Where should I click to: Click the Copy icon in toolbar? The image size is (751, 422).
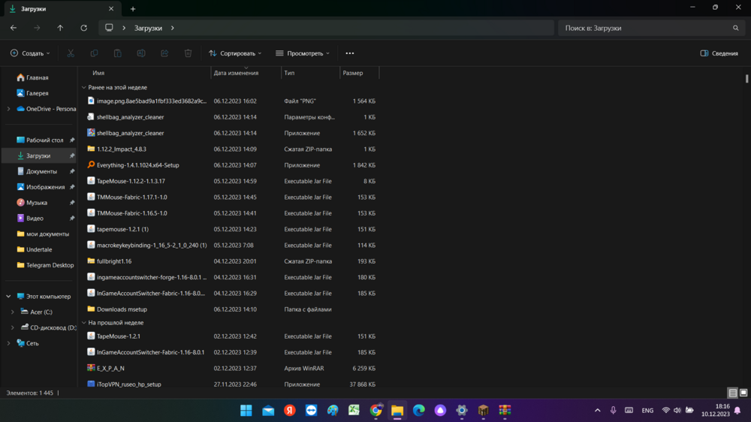[x=95, y=53]
